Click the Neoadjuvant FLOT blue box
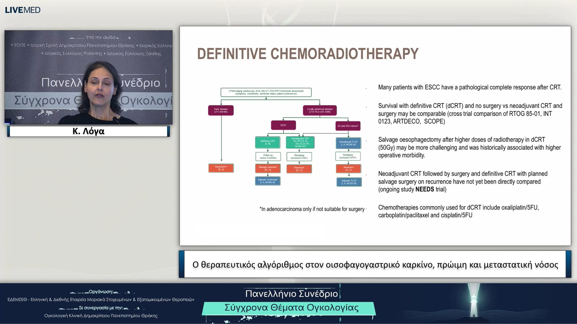This screenshot has height=324, width=577. click(x=348, y=143)
